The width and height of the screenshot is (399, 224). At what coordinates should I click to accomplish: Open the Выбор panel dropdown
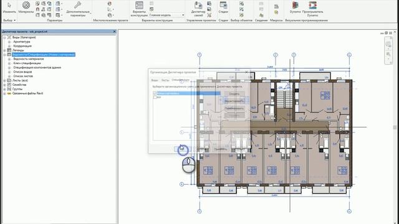click(x=9, y=21)
